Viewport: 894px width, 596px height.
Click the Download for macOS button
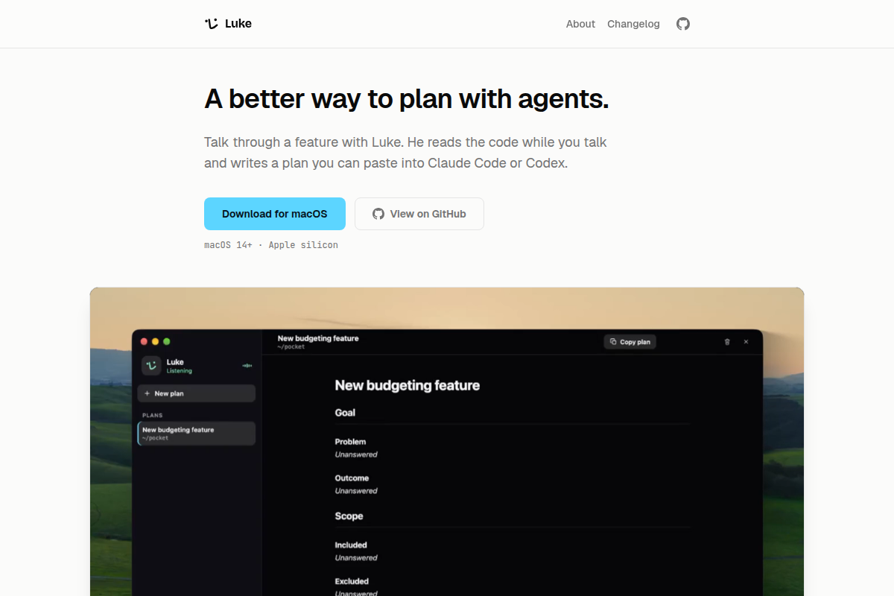pos(275,214)
